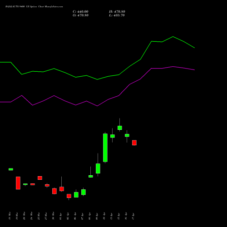The height and width of the screenshot is (227, 227).
Task: Click the red candle with long wick for 01 Apr
Action: click(x=62, y=189)
